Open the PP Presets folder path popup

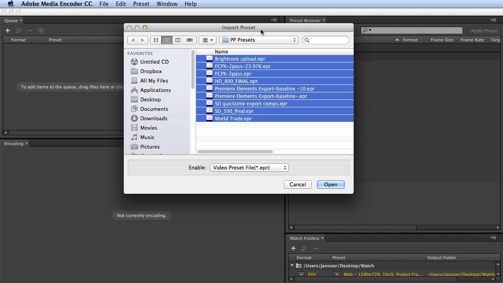259,40
